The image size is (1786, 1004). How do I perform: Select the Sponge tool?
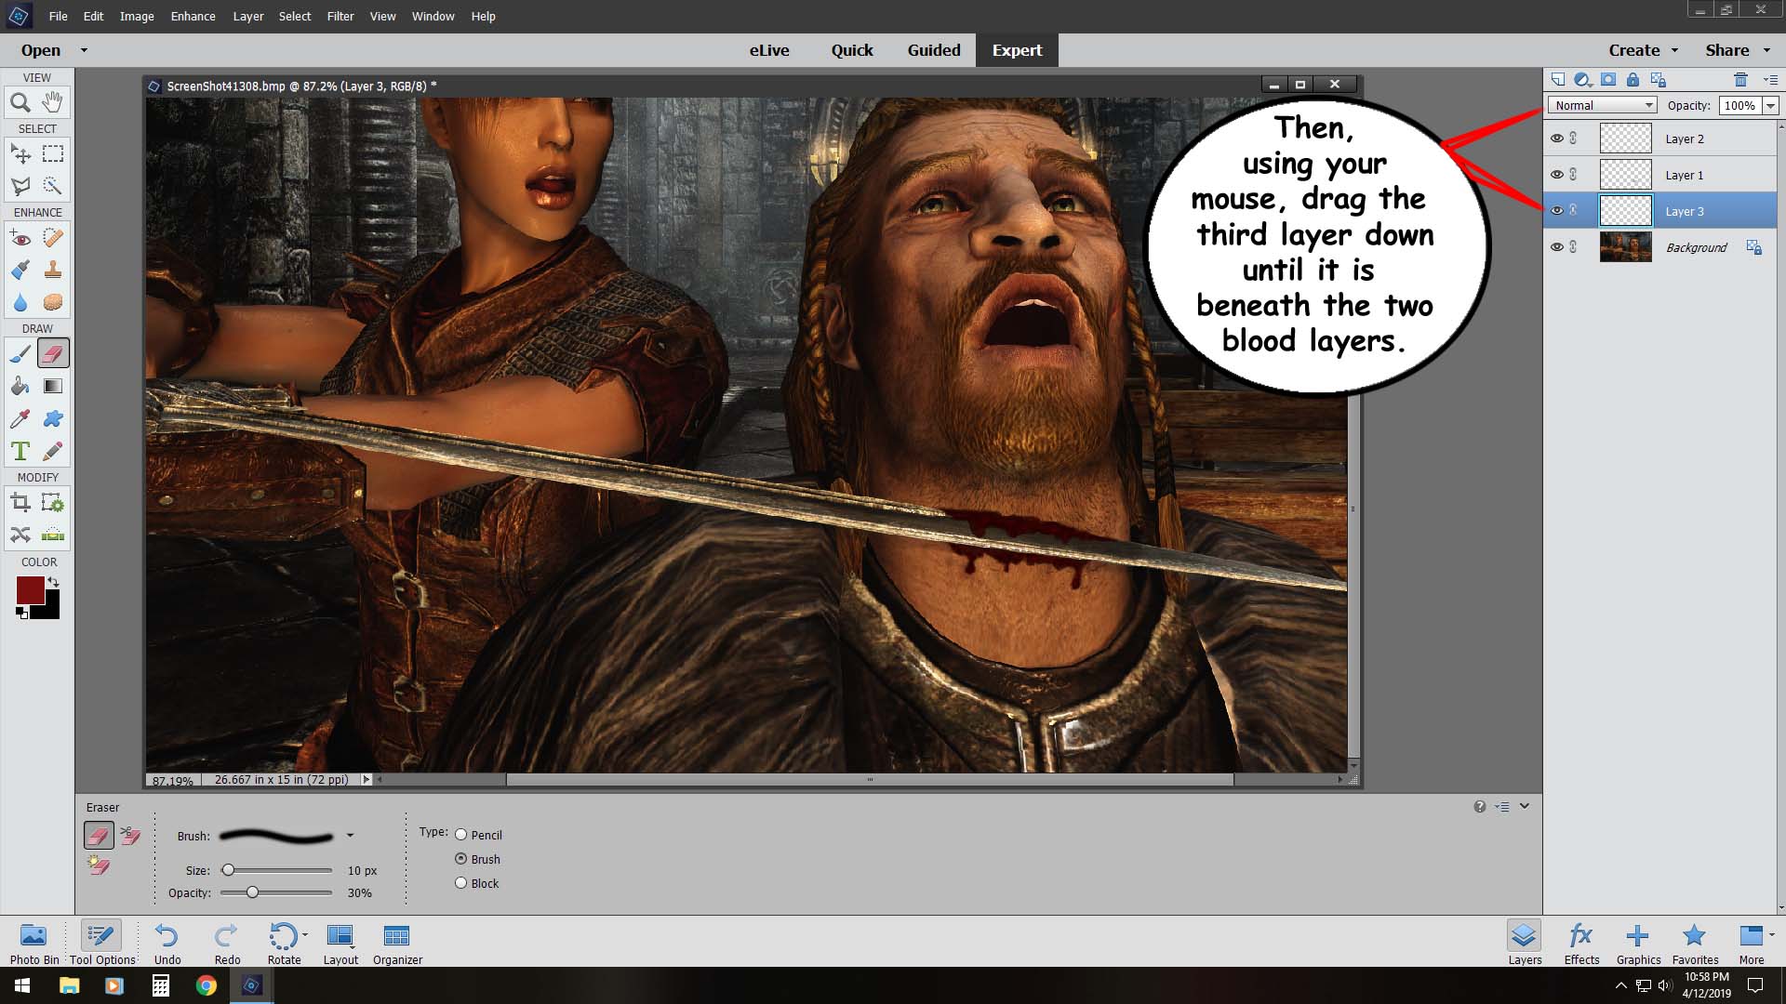53,303
